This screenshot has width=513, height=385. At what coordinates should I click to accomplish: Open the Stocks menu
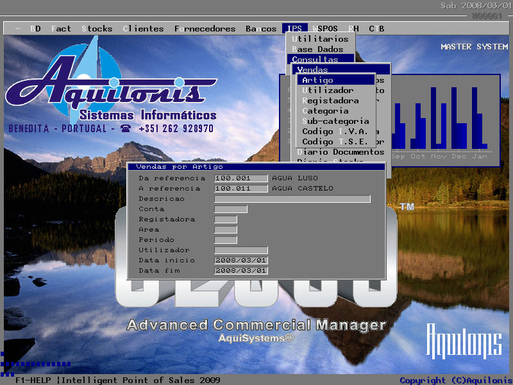tap(96, 29)
